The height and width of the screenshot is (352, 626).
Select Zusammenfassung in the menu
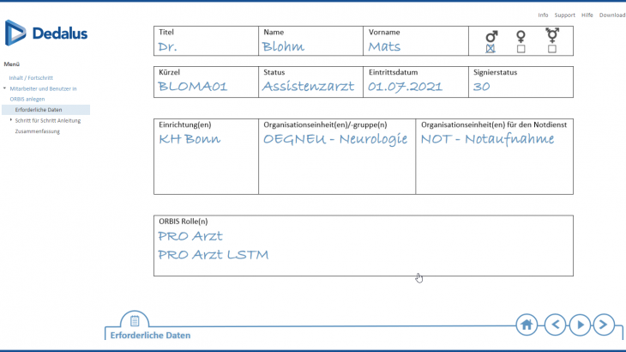(x=38, y=131)
